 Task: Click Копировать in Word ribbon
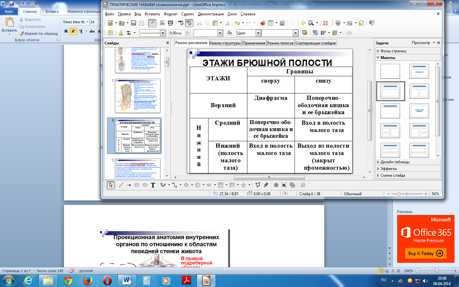point(32,26)
